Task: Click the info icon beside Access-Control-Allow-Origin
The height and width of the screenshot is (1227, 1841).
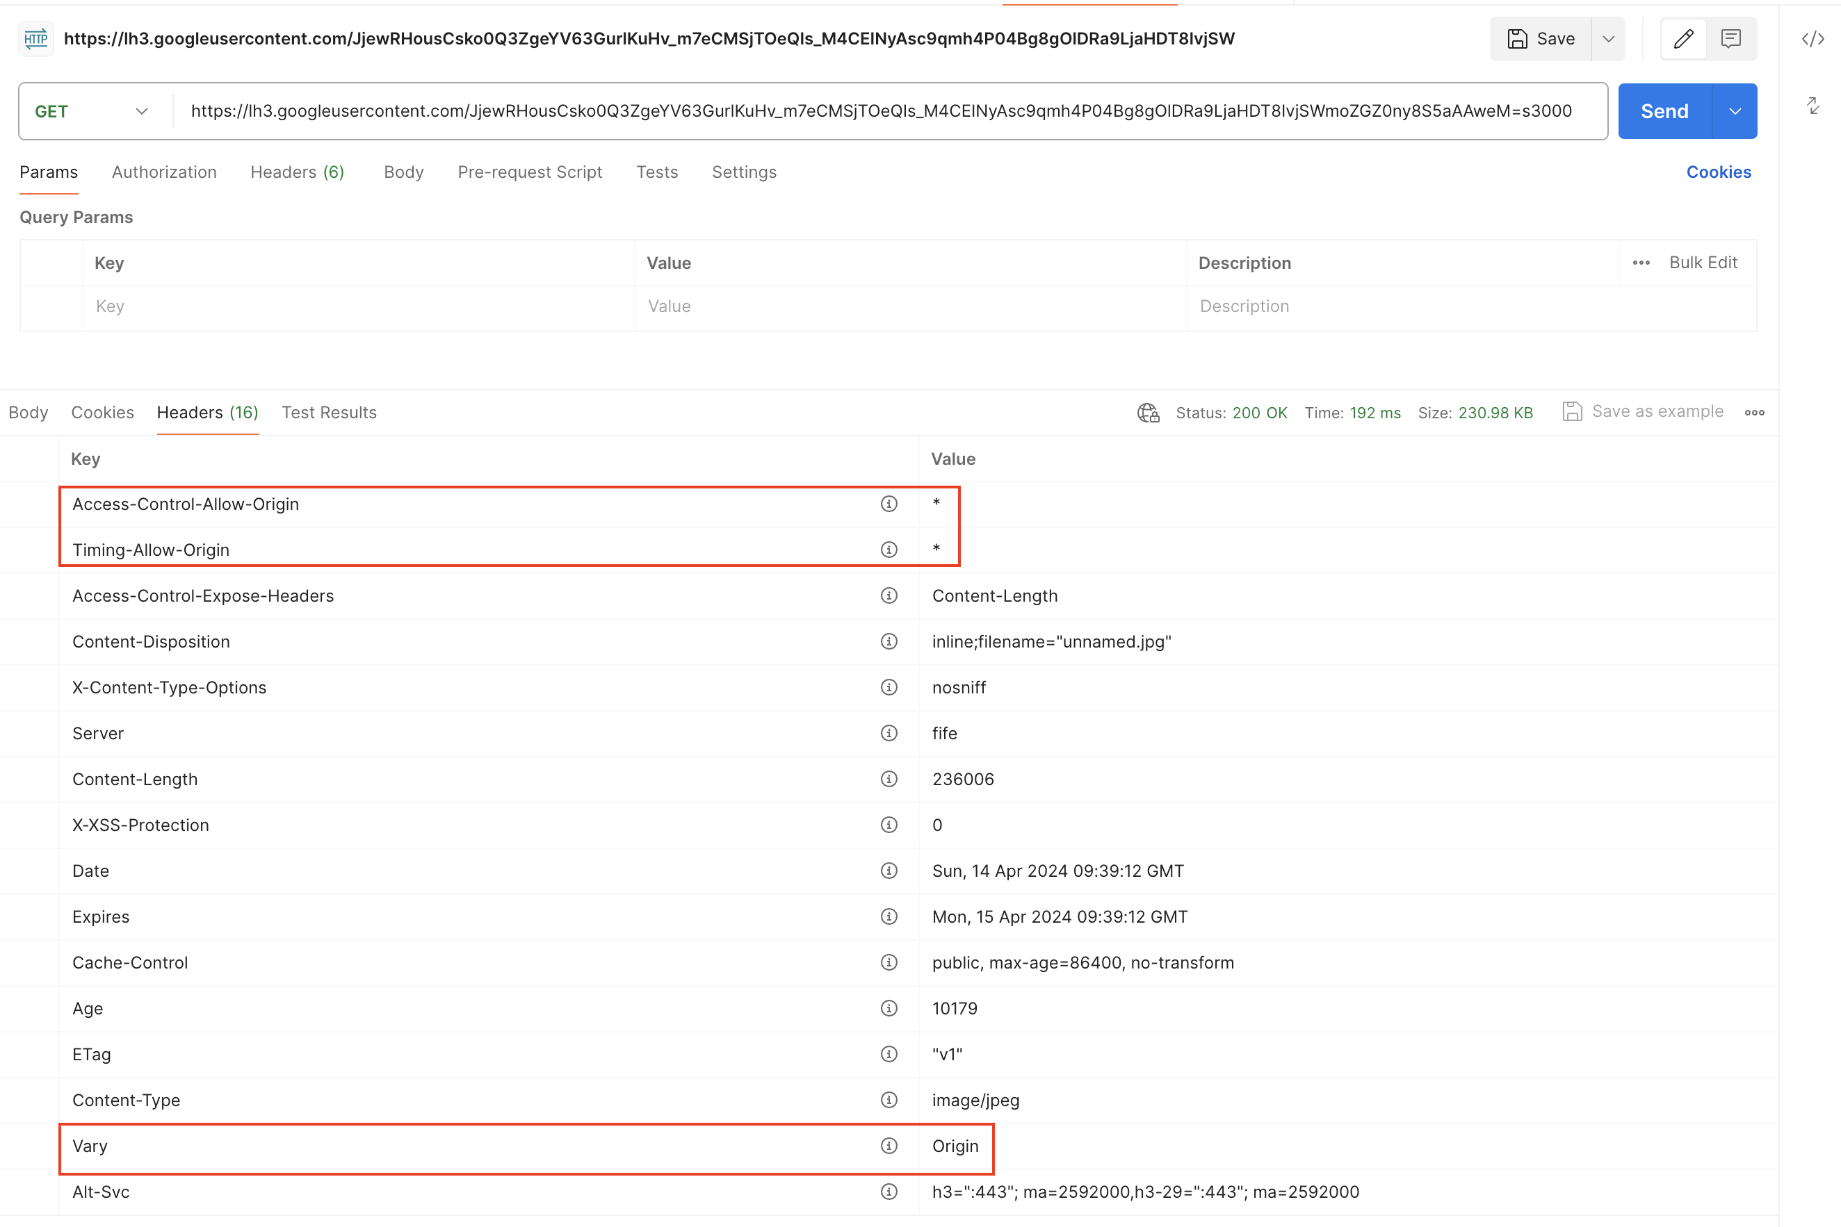Action: coord(890,504)
